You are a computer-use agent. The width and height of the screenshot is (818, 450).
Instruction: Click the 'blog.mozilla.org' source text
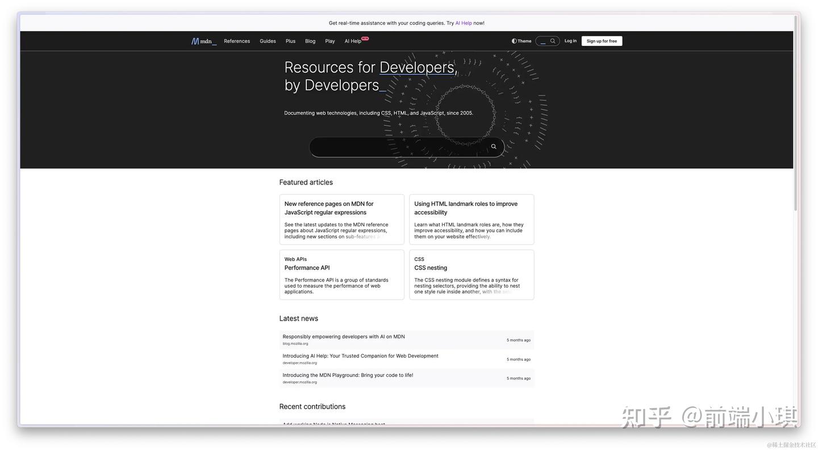pos(295,343)
